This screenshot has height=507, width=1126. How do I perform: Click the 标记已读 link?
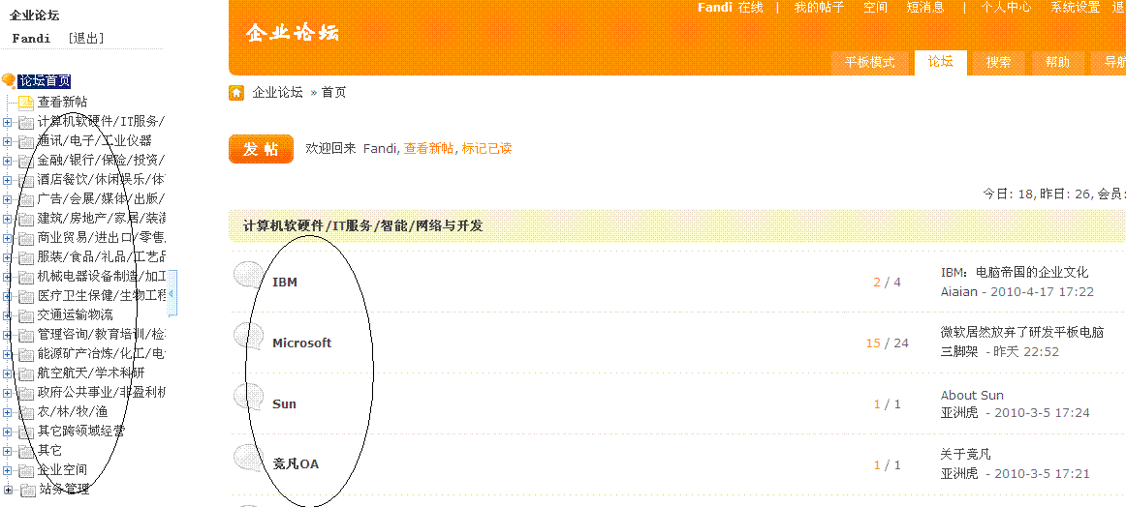pyautogui.click(x=486, y=149)
